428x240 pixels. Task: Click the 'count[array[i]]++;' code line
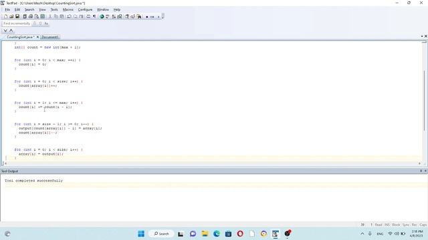pos(37,86)
